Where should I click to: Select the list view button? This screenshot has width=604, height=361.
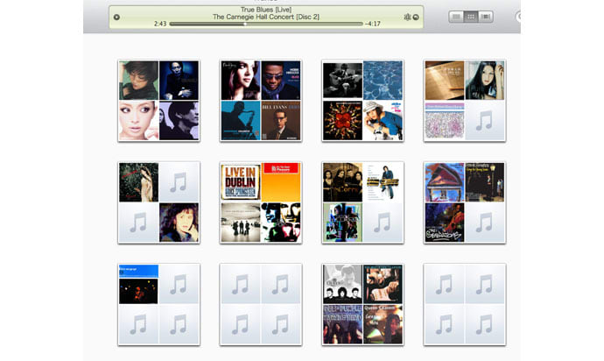(x=456, y=17)
